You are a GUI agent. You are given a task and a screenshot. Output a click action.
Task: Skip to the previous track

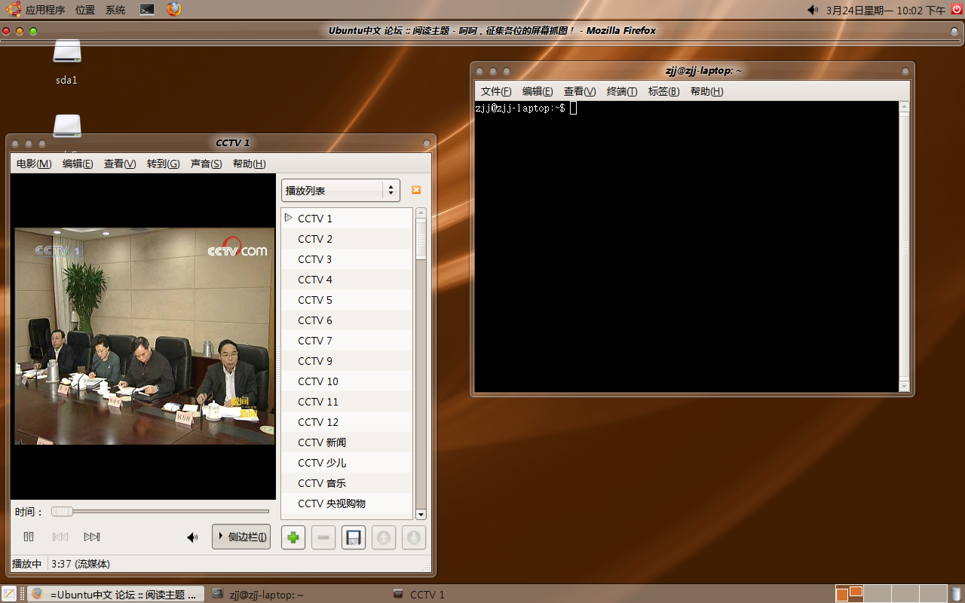click(x=60, y=537)
